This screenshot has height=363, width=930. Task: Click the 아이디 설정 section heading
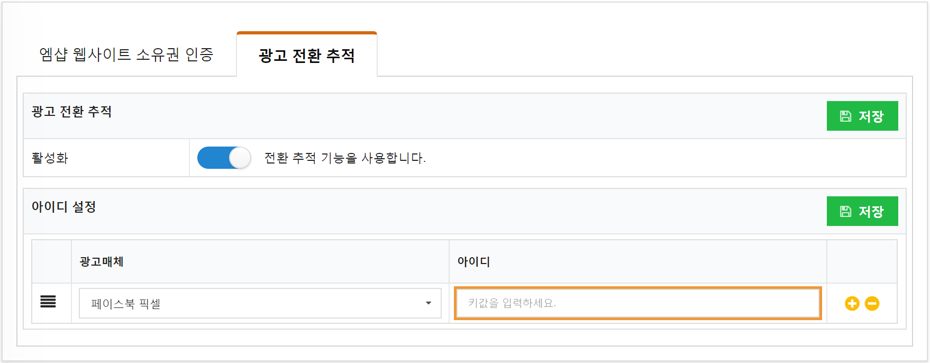[x=63, y=206]
